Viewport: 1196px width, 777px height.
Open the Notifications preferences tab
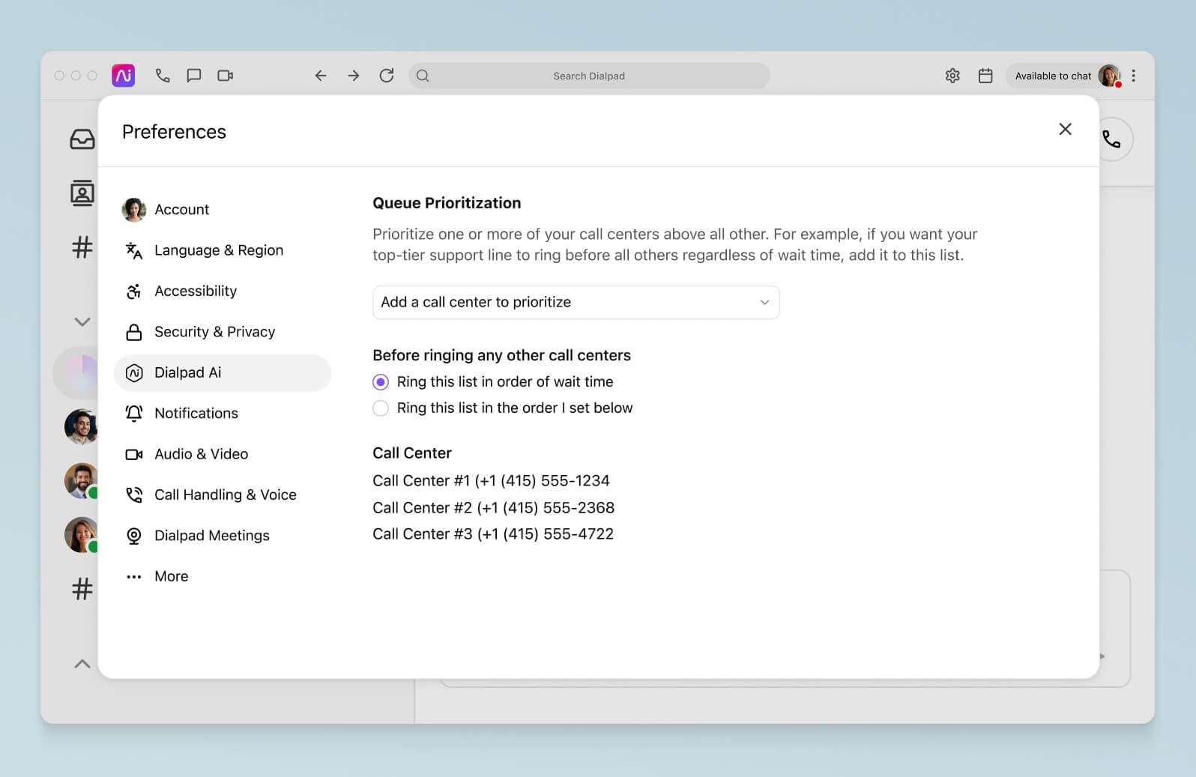point(196,414)
